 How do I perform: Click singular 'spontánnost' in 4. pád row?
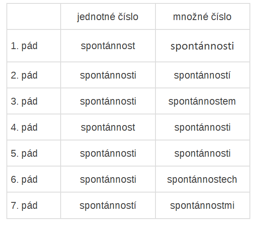tap(108, 127)
